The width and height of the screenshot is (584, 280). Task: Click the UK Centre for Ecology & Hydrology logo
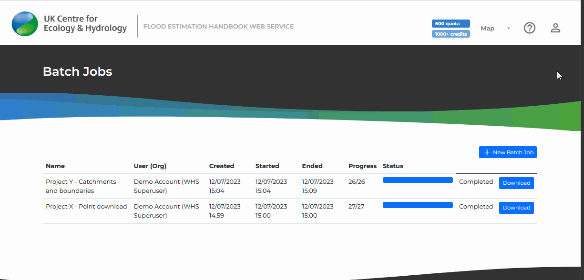[70, 24]
